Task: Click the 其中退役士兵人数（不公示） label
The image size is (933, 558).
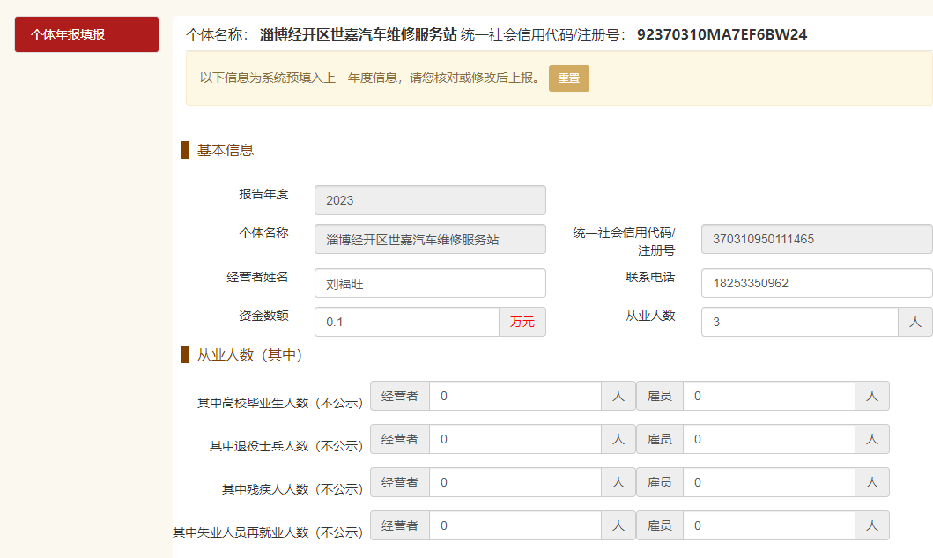Action: [286, 446]
